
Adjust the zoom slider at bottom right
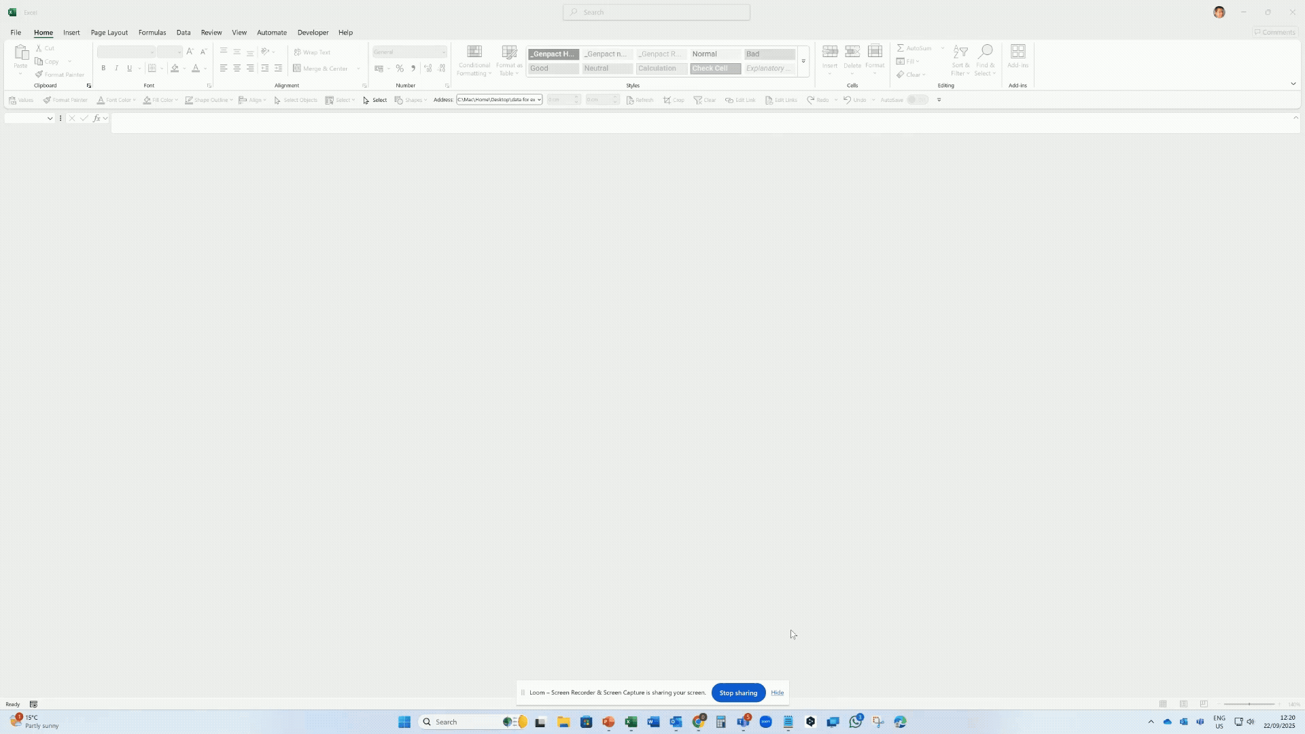(1249, 704)
